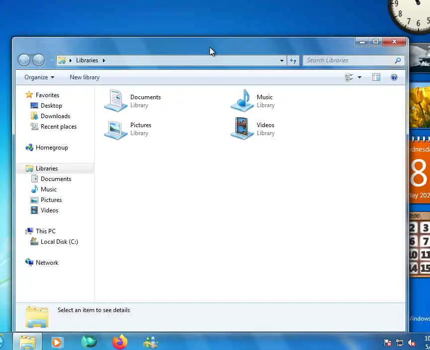Click the network tray icon
Screen dimensions: 430x350
point(400,343)
